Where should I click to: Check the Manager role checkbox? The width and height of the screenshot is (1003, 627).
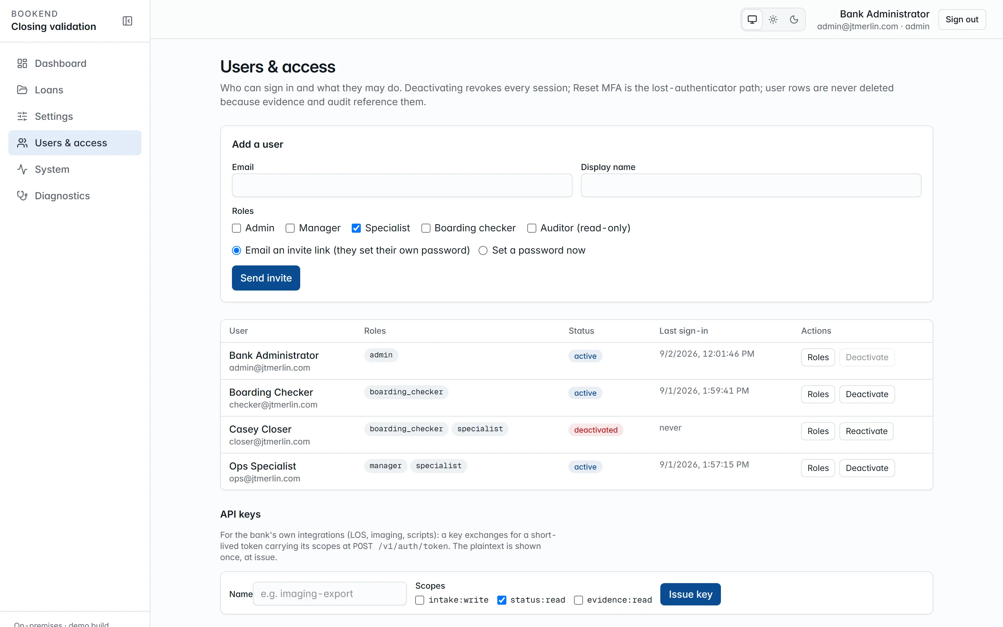[290, 229]
